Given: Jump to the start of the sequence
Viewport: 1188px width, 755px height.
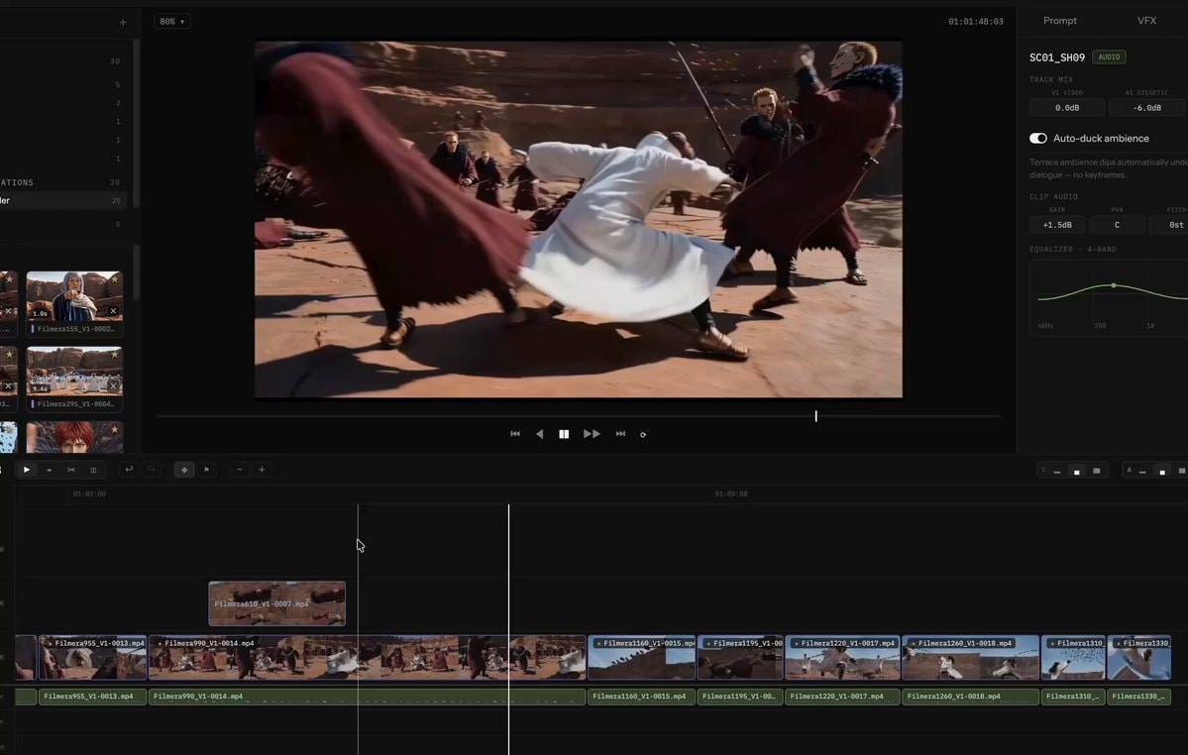Looking at the screenshot, I should pos(515,434).
